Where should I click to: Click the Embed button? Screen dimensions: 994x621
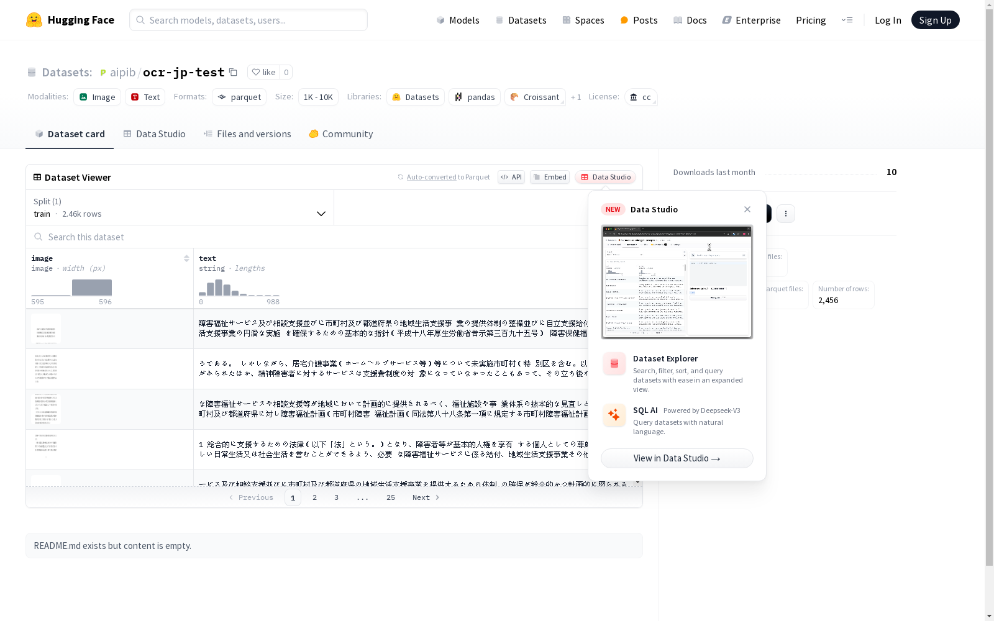pos(550,177)
